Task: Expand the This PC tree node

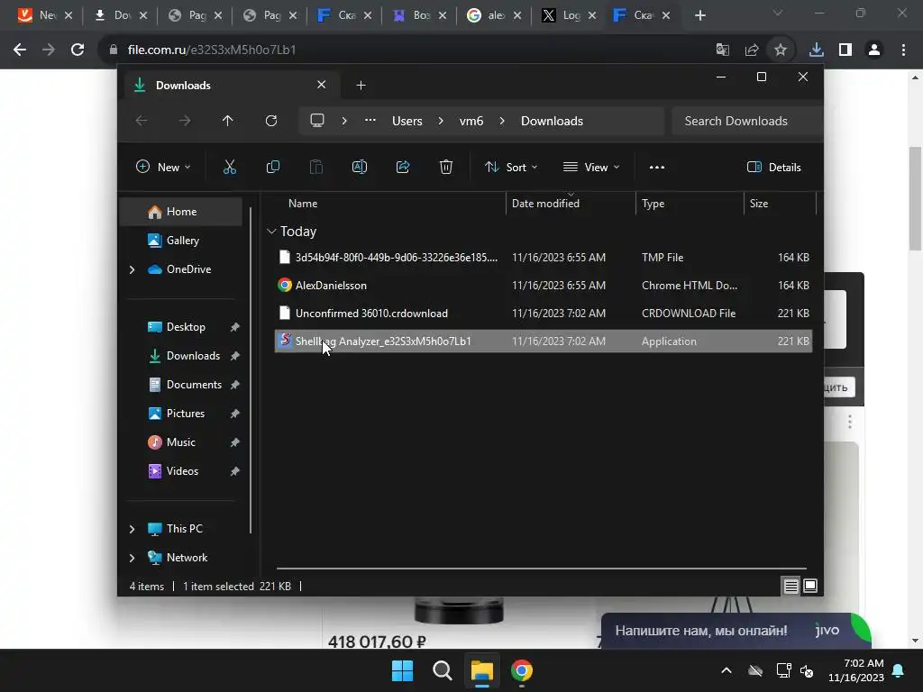Action: pos(132,529)
